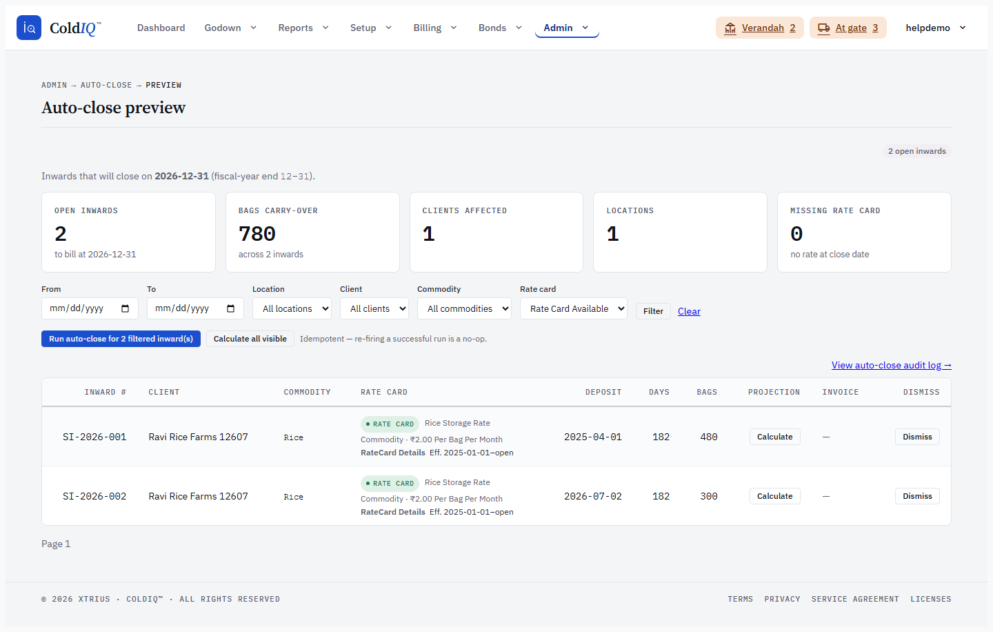Expand the Billing menu

click(x=435, y=28)
